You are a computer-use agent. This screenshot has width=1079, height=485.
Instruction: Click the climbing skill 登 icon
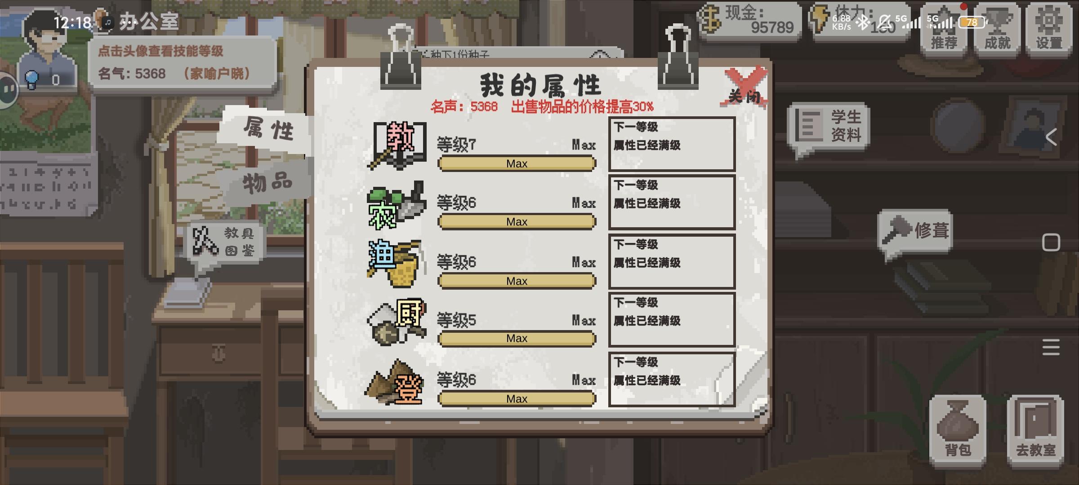pos(396,382)
